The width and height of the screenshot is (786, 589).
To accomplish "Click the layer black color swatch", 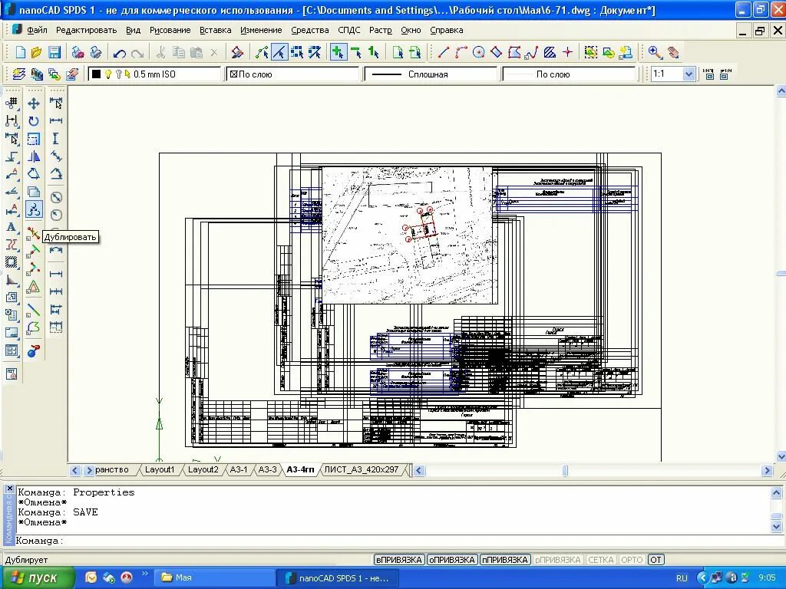I will (96, 74).
